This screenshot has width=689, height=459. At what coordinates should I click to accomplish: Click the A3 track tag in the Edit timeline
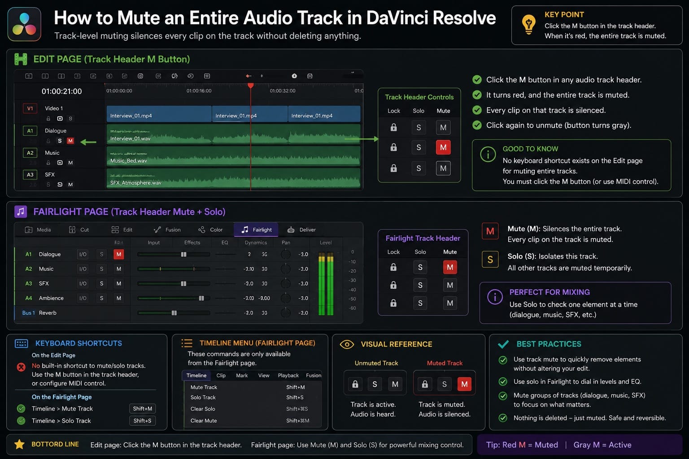(x=30, y=175)
